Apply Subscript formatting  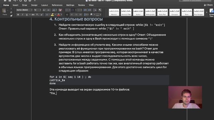(x=37, y=15)
